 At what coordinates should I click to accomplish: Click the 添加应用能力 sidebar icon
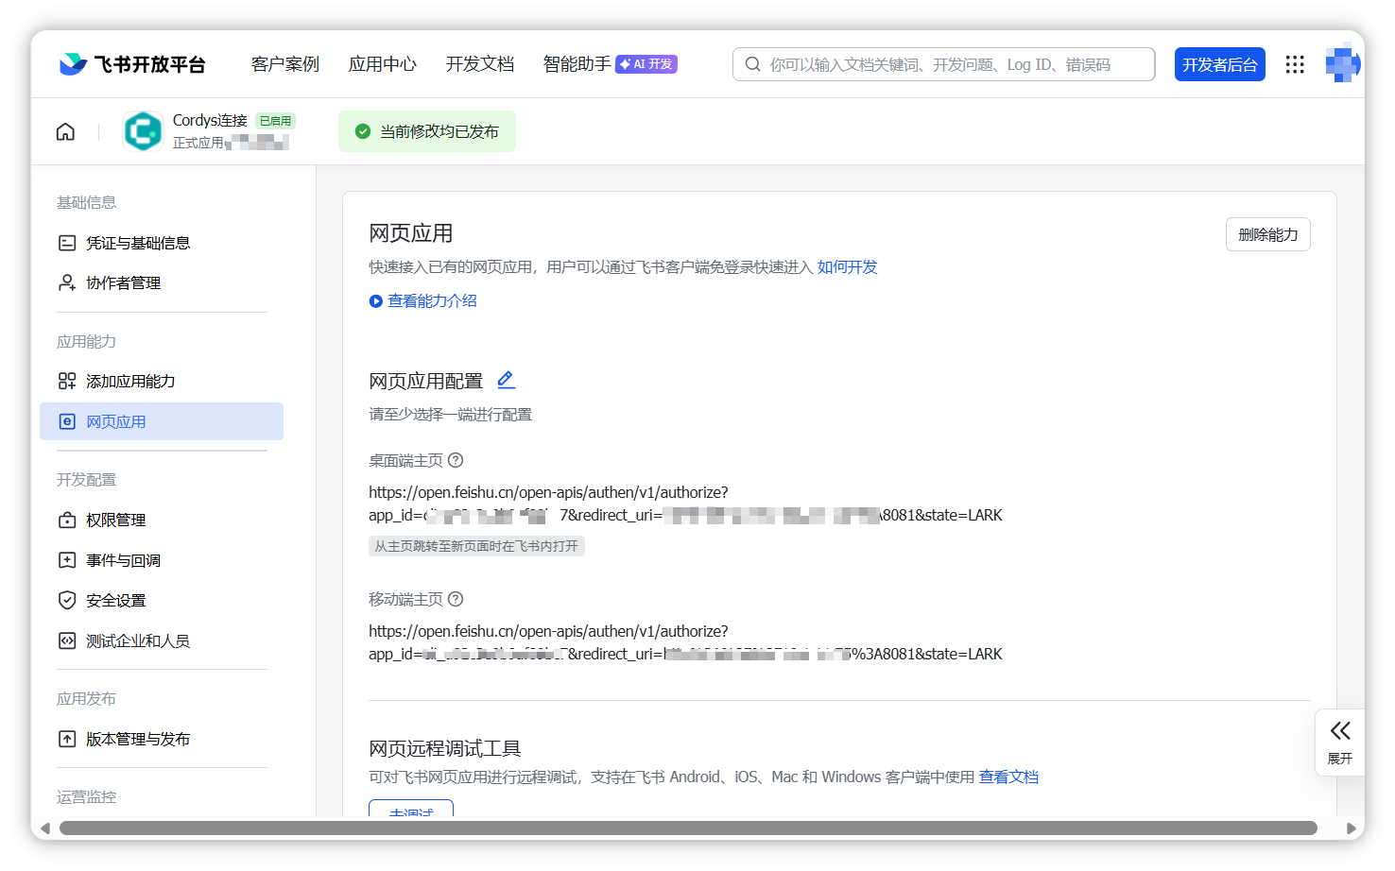coord(67,381)
